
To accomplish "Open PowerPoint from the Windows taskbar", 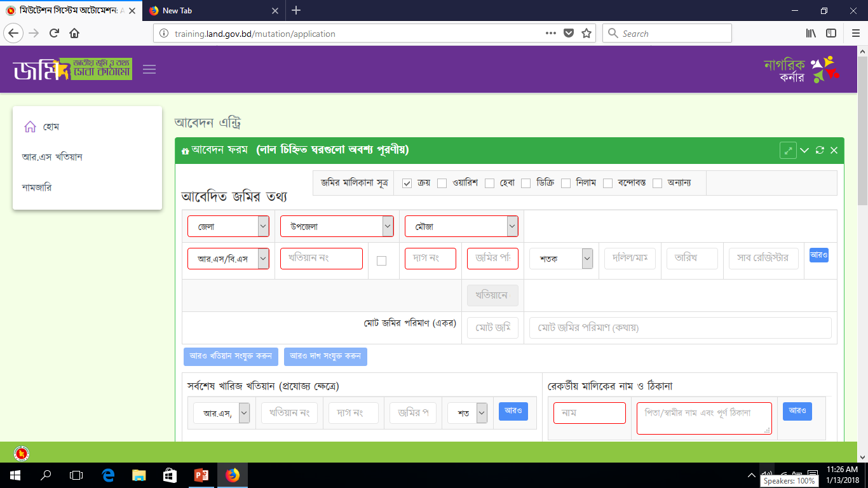I will pos(202,475).
